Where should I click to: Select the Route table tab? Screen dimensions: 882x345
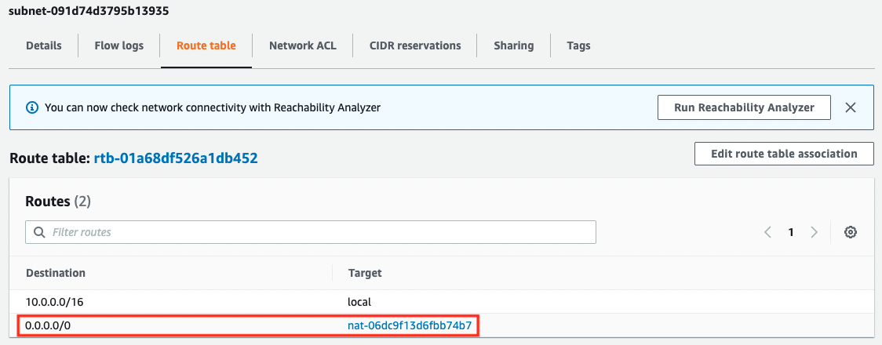click(x=206, y=45)
